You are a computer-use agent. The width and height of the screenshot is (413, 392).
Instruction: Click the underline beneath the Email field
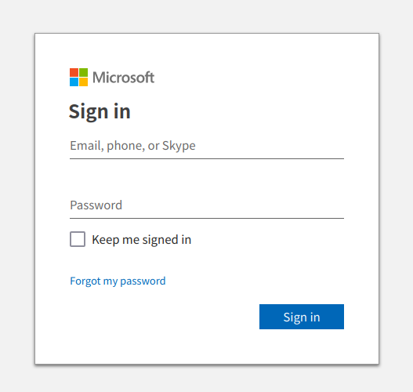click(207, 159)
